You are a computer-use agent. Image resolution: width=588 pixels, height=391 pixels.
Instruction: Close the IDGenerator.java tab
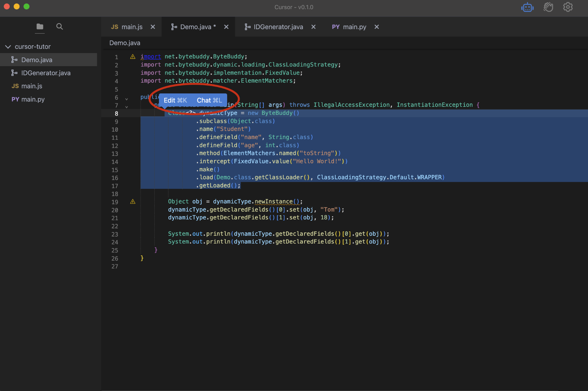coord(313,27)
